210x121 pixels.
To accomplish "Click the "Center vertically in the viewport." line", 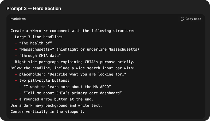I will pyautogui.click(x=48, y=111).
